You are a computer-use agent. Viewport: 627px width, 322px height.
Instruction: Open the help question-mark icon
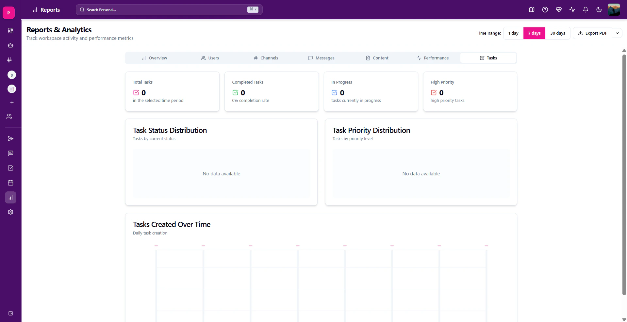click(545, 10)
